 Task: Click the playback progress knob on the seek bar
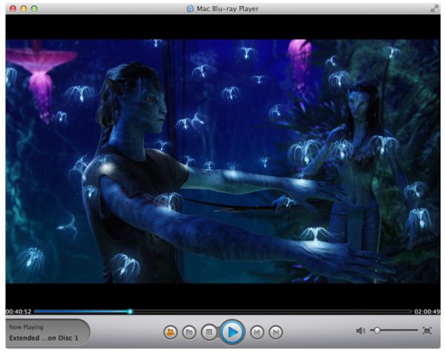tap(130, 311)
